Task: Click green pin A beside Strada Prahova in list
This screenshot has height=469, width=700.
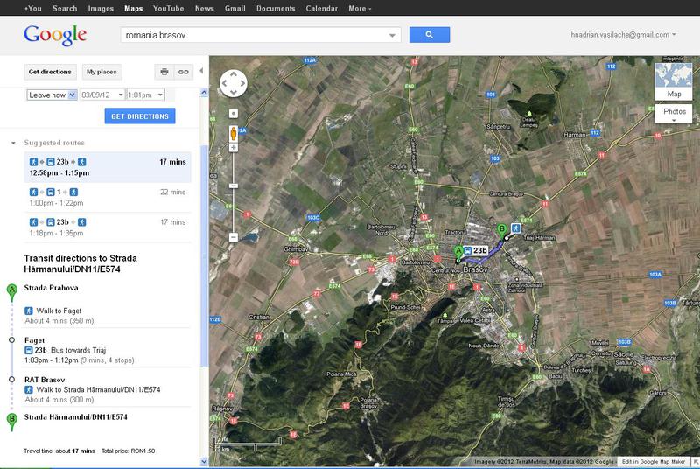Action: (12, 292)
